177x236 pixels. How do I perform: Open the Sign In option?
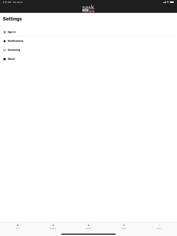(88, 32)
